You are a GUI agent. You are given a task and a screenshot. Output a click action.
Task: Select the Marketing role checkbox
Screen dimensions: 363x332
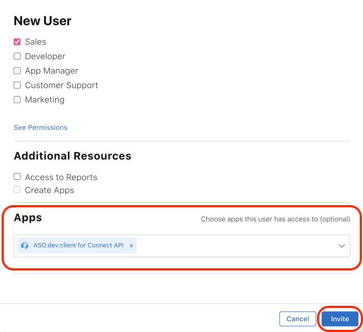click(17, 100)
